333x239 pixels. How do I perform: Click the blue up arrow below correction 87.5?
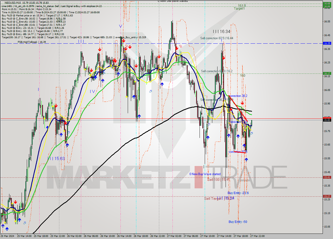(x=246, y=159)
